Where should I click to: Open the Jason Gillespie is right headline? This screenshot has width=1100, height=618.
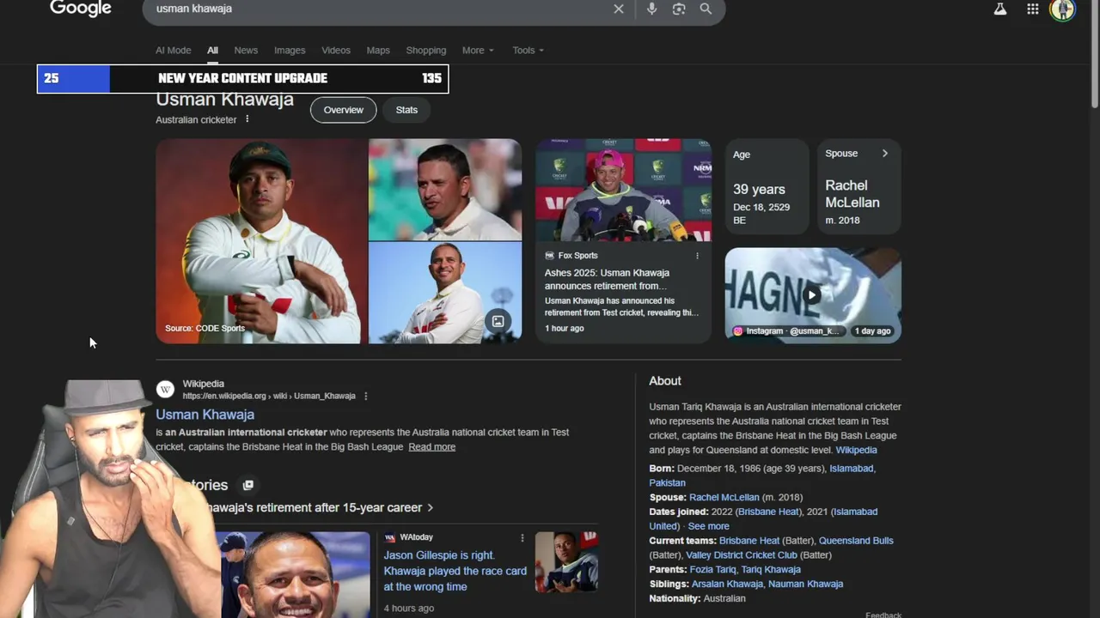point(455,571)
